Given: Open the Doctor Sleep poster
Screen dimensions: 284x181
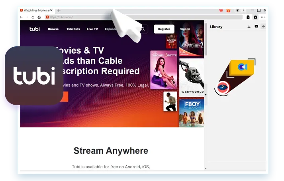Looking at the screenshot, I should pyautogui.click(x=171, y=41).
